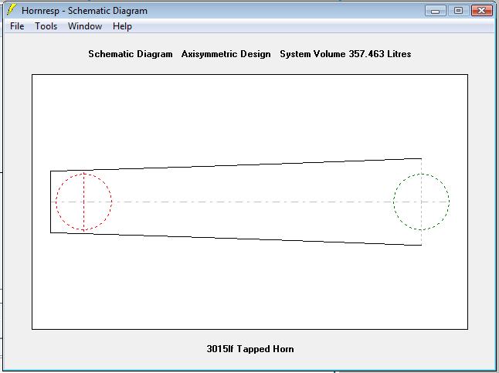
Task: Click the window title 'Hornresp - Schematic Diagram'
Action: point(85,11)
